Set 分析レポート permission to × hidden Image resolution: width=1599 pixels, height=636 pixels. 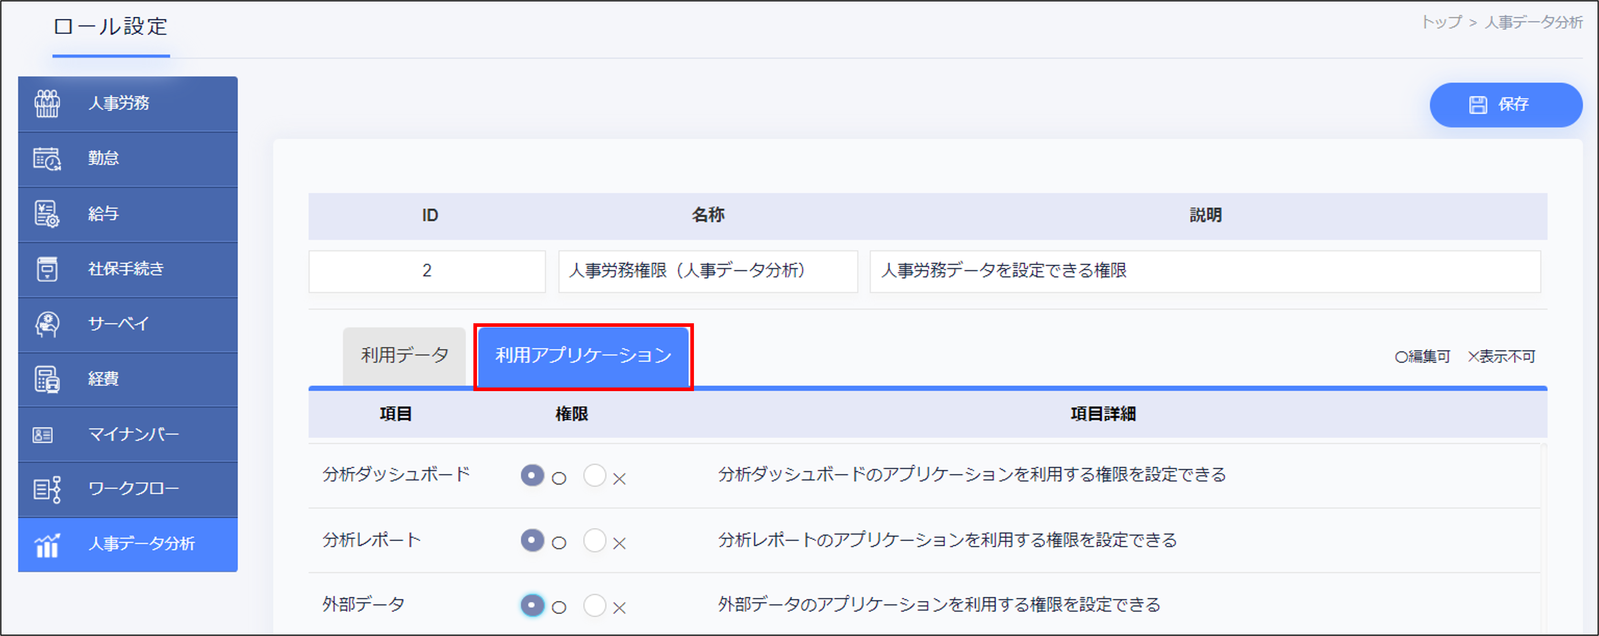[595, 540]
